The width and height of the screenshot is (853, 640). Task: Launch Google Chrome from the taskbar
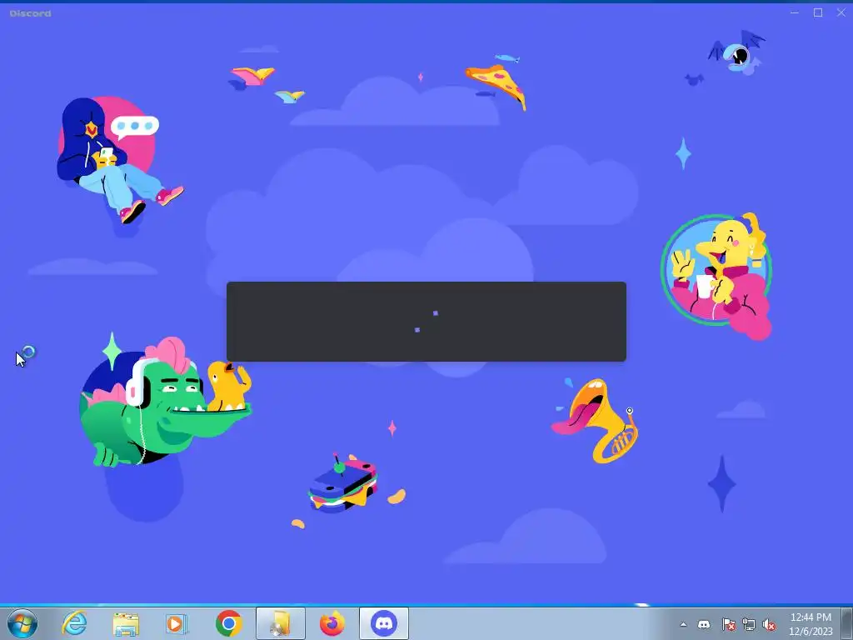pos(229,623)
